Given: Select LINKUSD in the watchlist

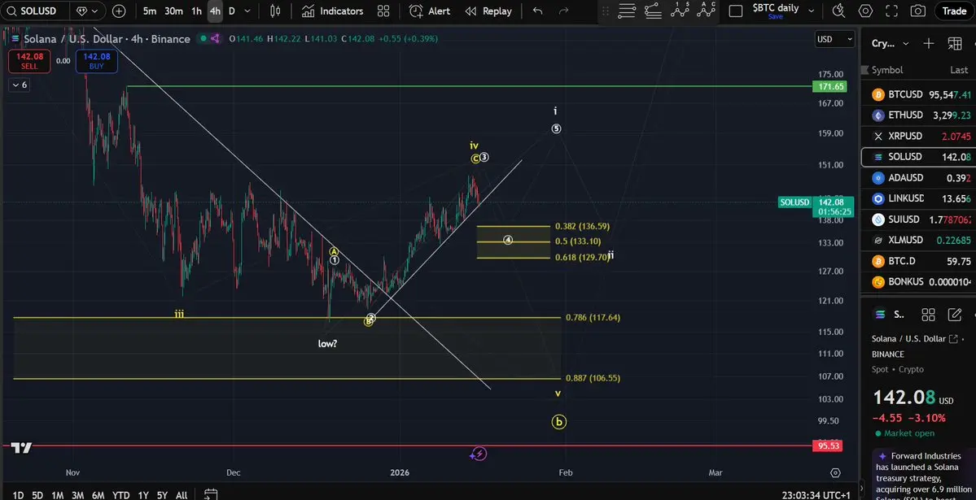Looking at the screenshot, I should 918,198.
